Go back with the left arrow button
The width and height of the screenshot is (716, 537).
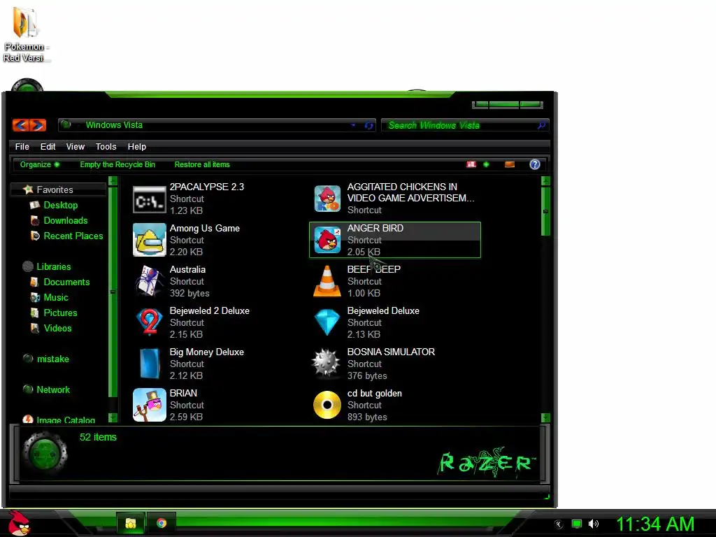click(20, 124)
